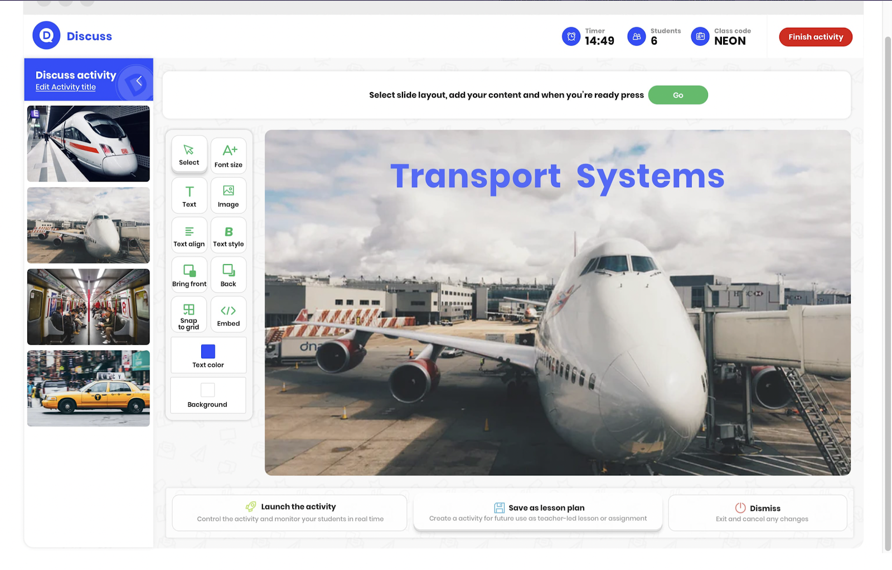The image size is (892, 570).
Task: Click the Timer alarm clock icon
Action: tap(571, 37)
